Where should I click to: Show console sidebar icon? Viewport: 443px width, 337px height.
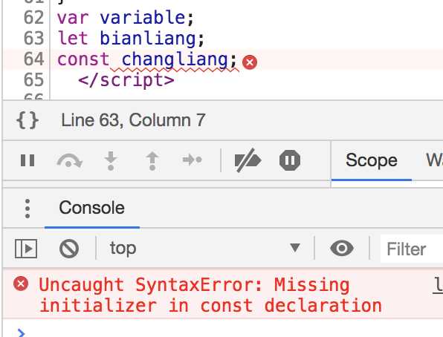26,249
